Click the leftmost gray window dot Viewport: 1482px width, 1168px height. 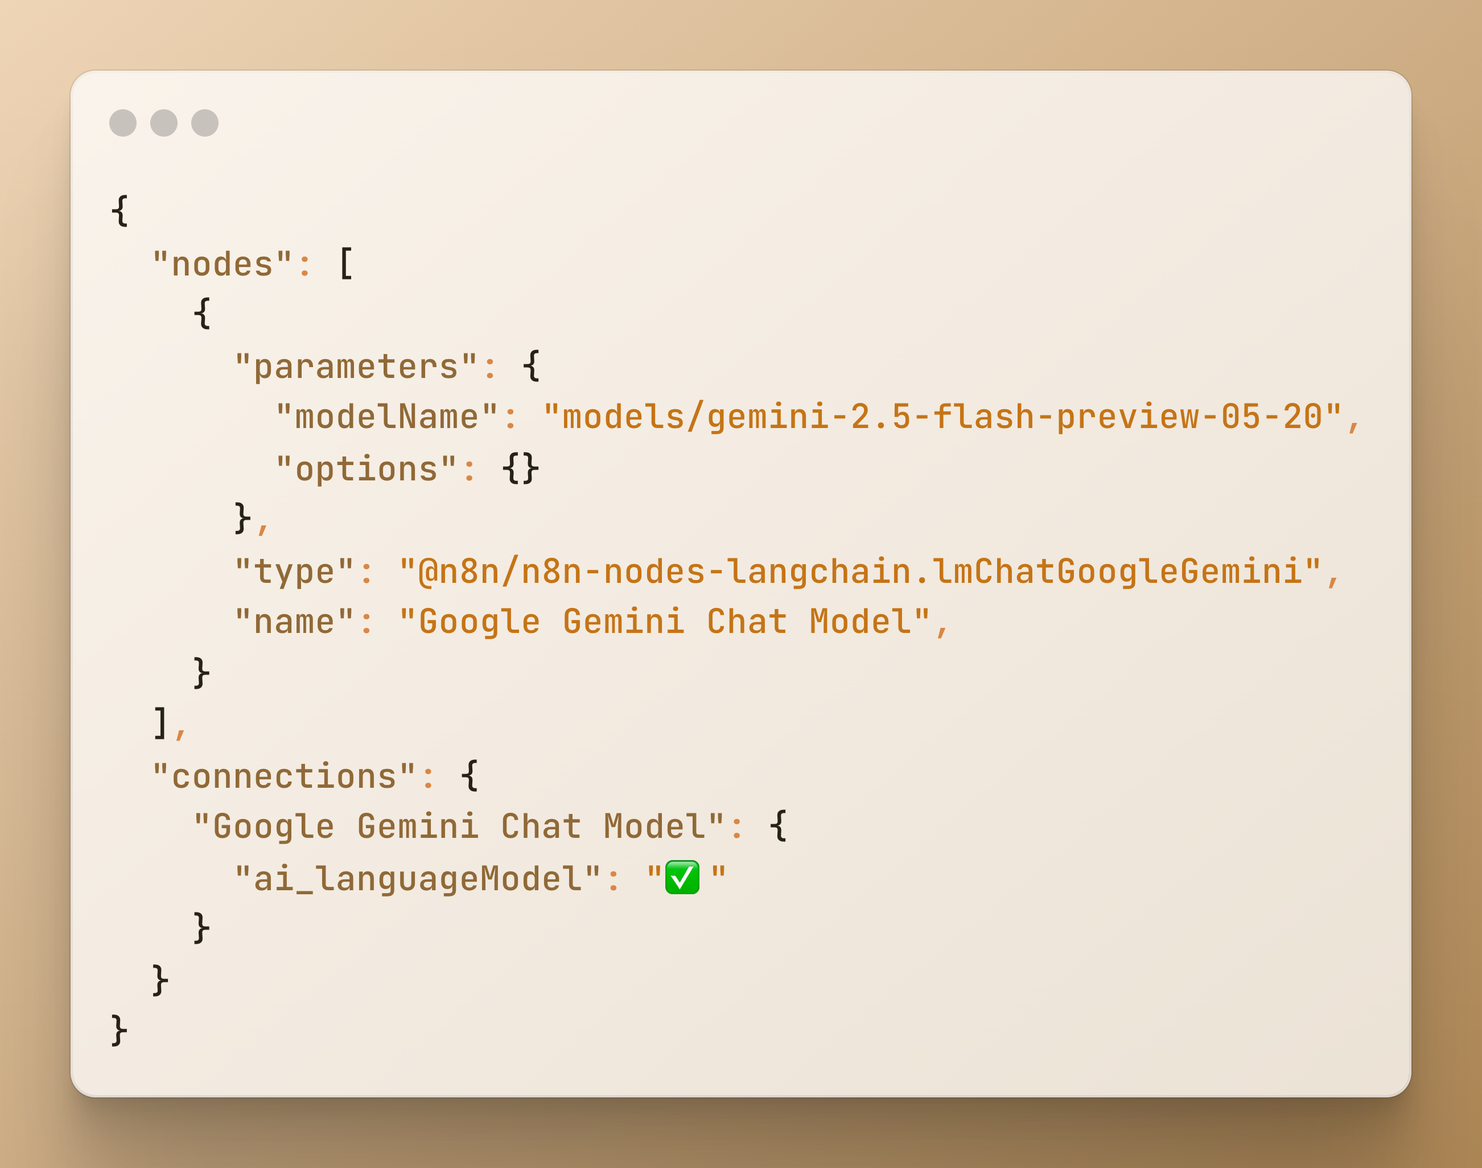point(123,123)
